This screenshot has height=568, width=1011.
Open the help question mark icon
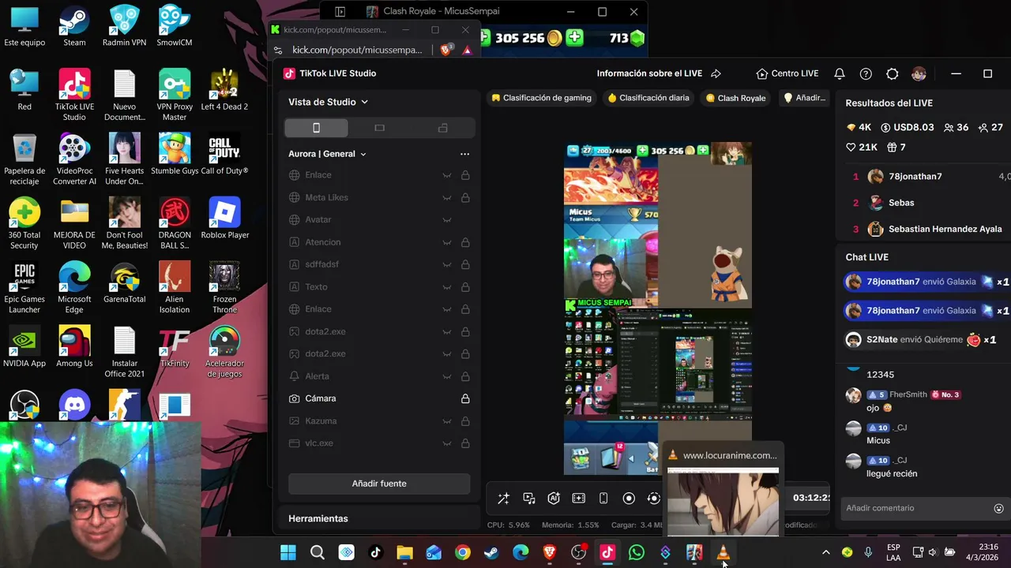(866, 73)
